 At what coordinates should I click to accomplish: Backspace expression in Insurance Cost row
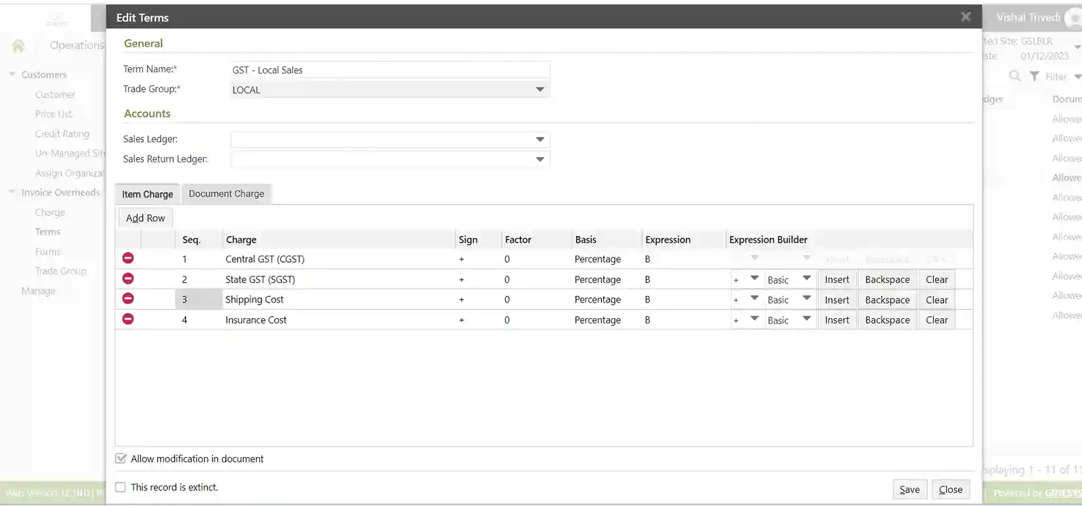pos(887,320)
